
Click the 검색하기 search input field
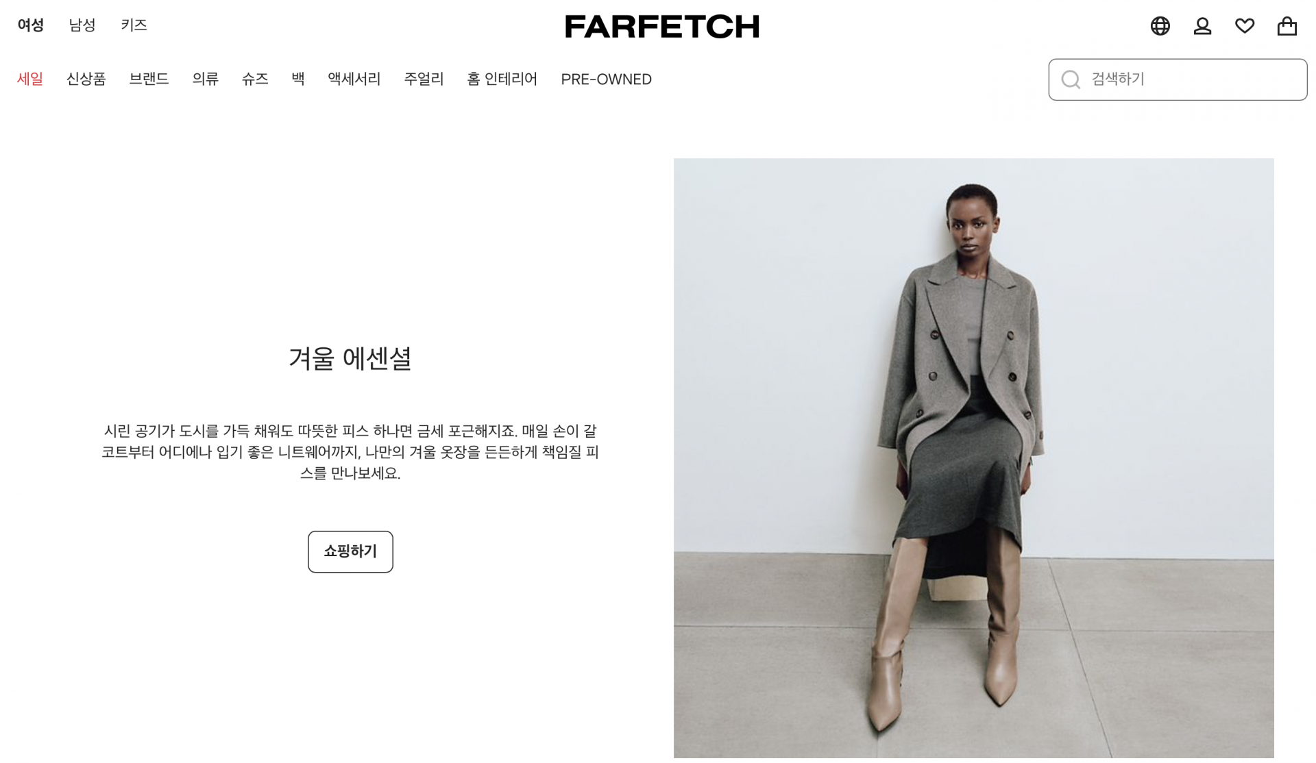(x=1178, y=79)
